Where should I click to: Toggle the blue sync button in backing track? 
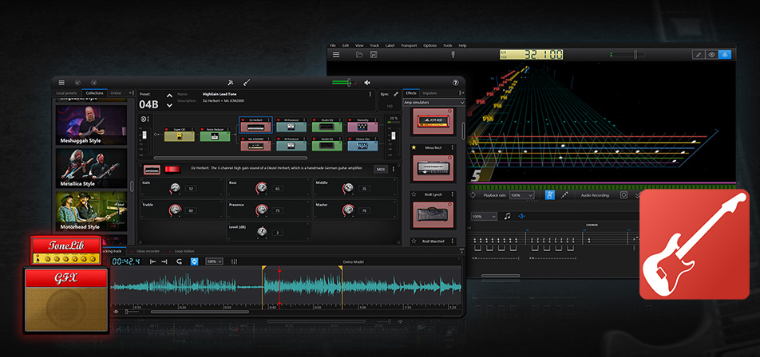coord(194,261)
